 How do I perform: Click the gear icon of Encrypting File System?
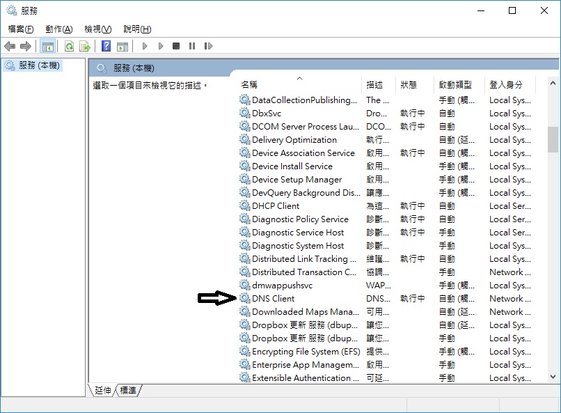click(x=245, y=351)
